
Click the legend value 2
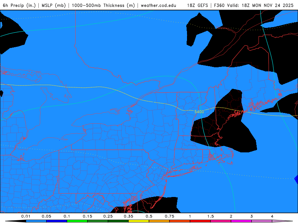point(231,216)
